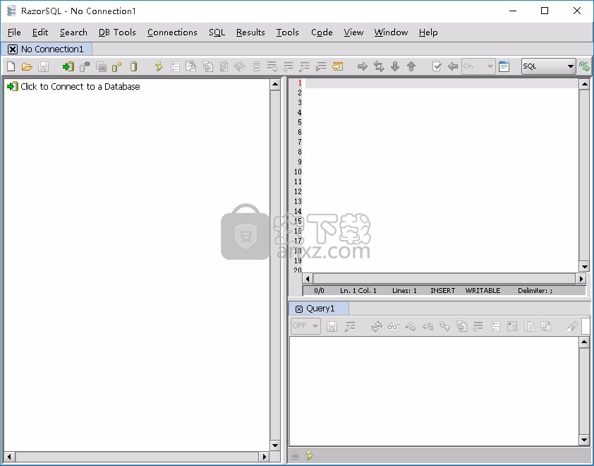The image size is (594, 466).
Task: Open the DB Tools menu
Action: (117, 32)
